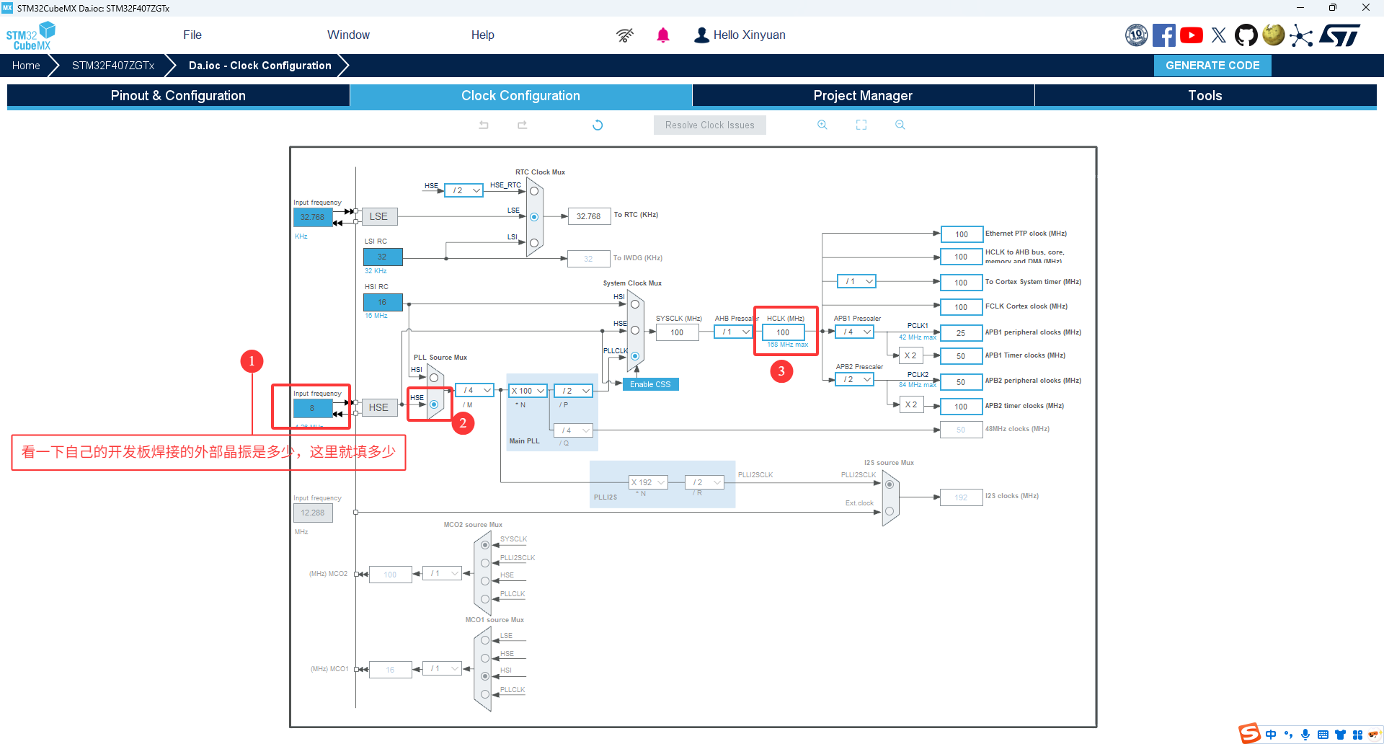This screenshot has height=744, width=1384.
Task: Click Da.ioc - Clock Configuration breadcrumb
Action: click(260, 66)
